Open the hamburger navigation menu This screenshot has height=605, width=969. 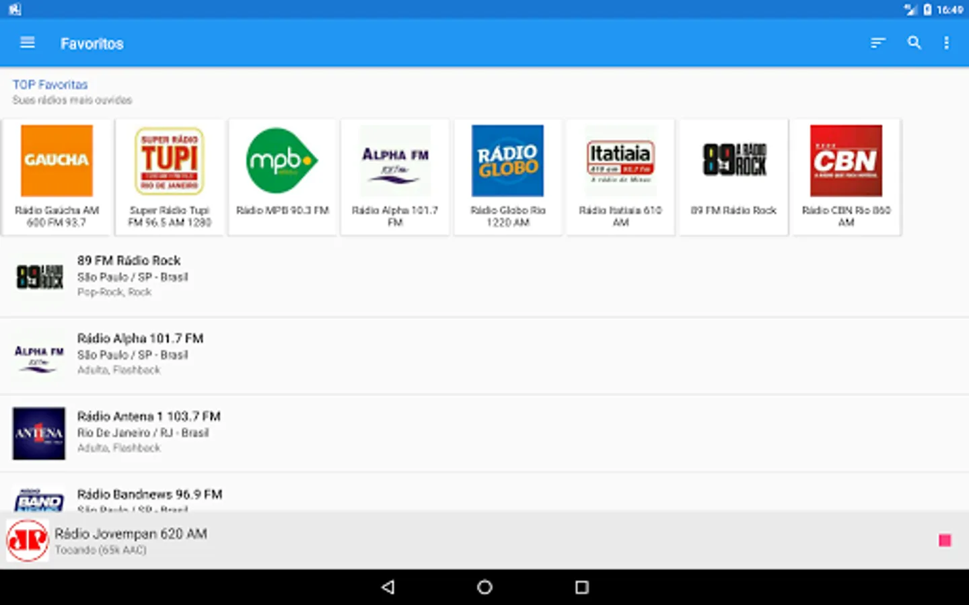click(28, 43)
